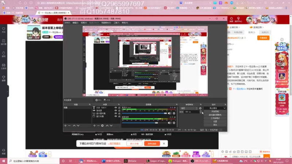Move scene up arrow in Scenes panel

pyautogui.click(x=74, y=126)
